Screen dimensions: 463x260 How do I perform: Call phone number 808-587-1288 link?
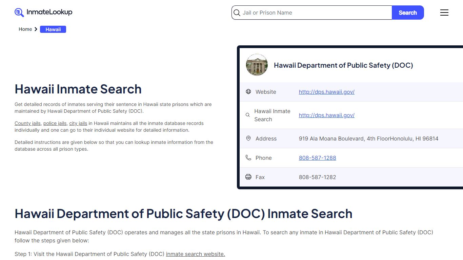click(x=318, y=158)
